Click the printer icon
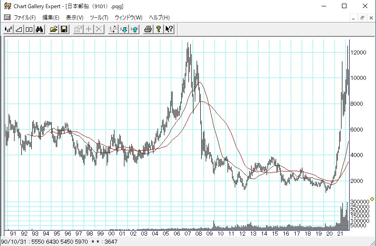This screenshot has height=246, width=376. [148, 30]
